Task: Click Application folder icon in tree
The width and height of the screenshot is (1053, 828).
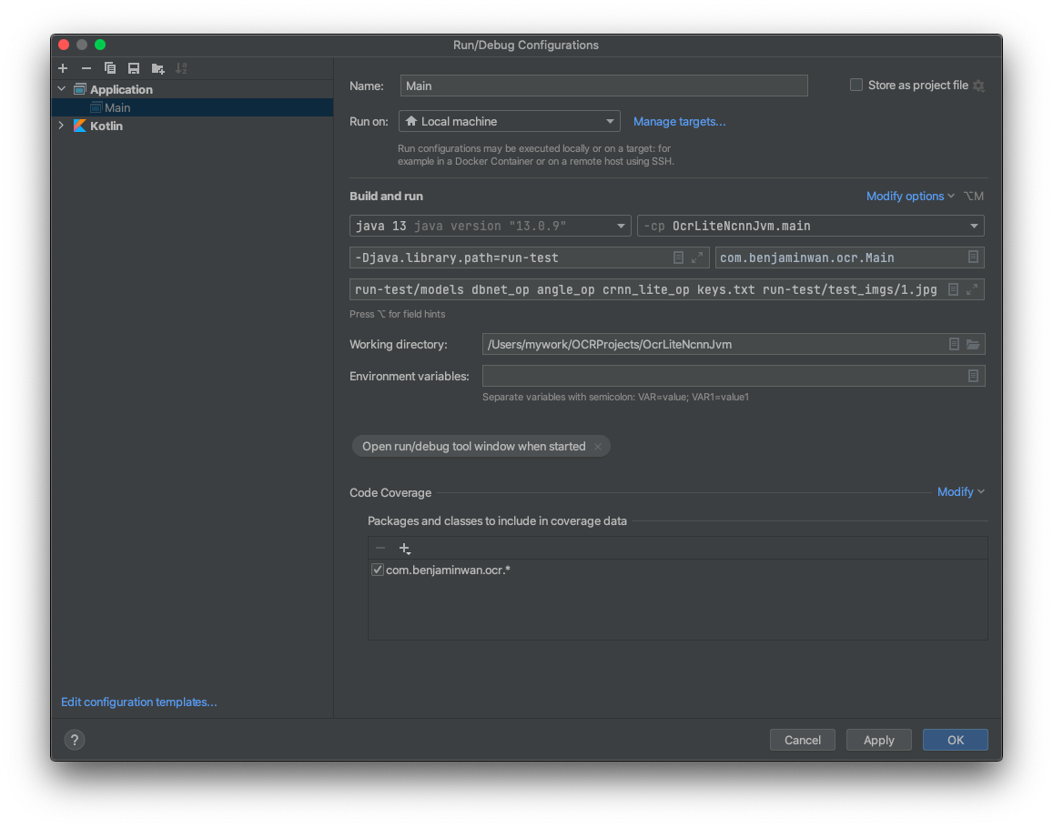Action: pyautogui.click(x=80, y=89)
